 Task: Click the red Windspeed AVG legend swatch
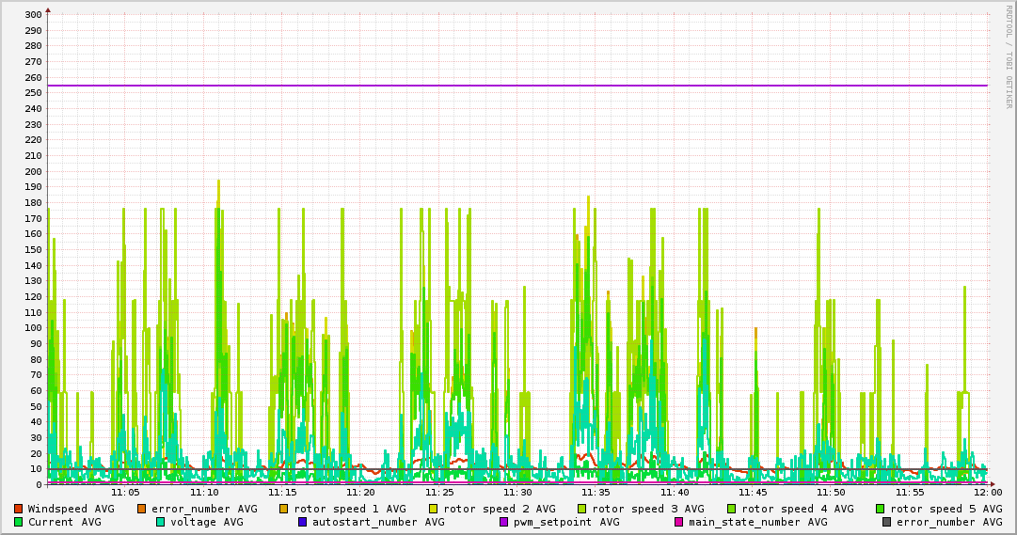pyautogui.click(x=18, y=509)
